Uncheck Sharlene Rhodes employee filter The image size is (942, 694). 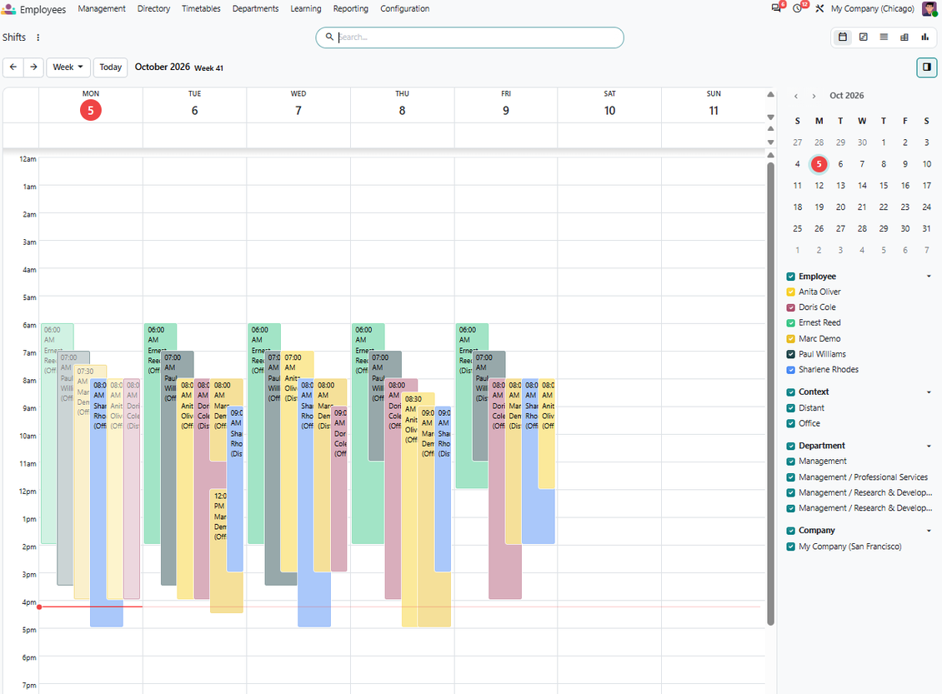(790, 370)
